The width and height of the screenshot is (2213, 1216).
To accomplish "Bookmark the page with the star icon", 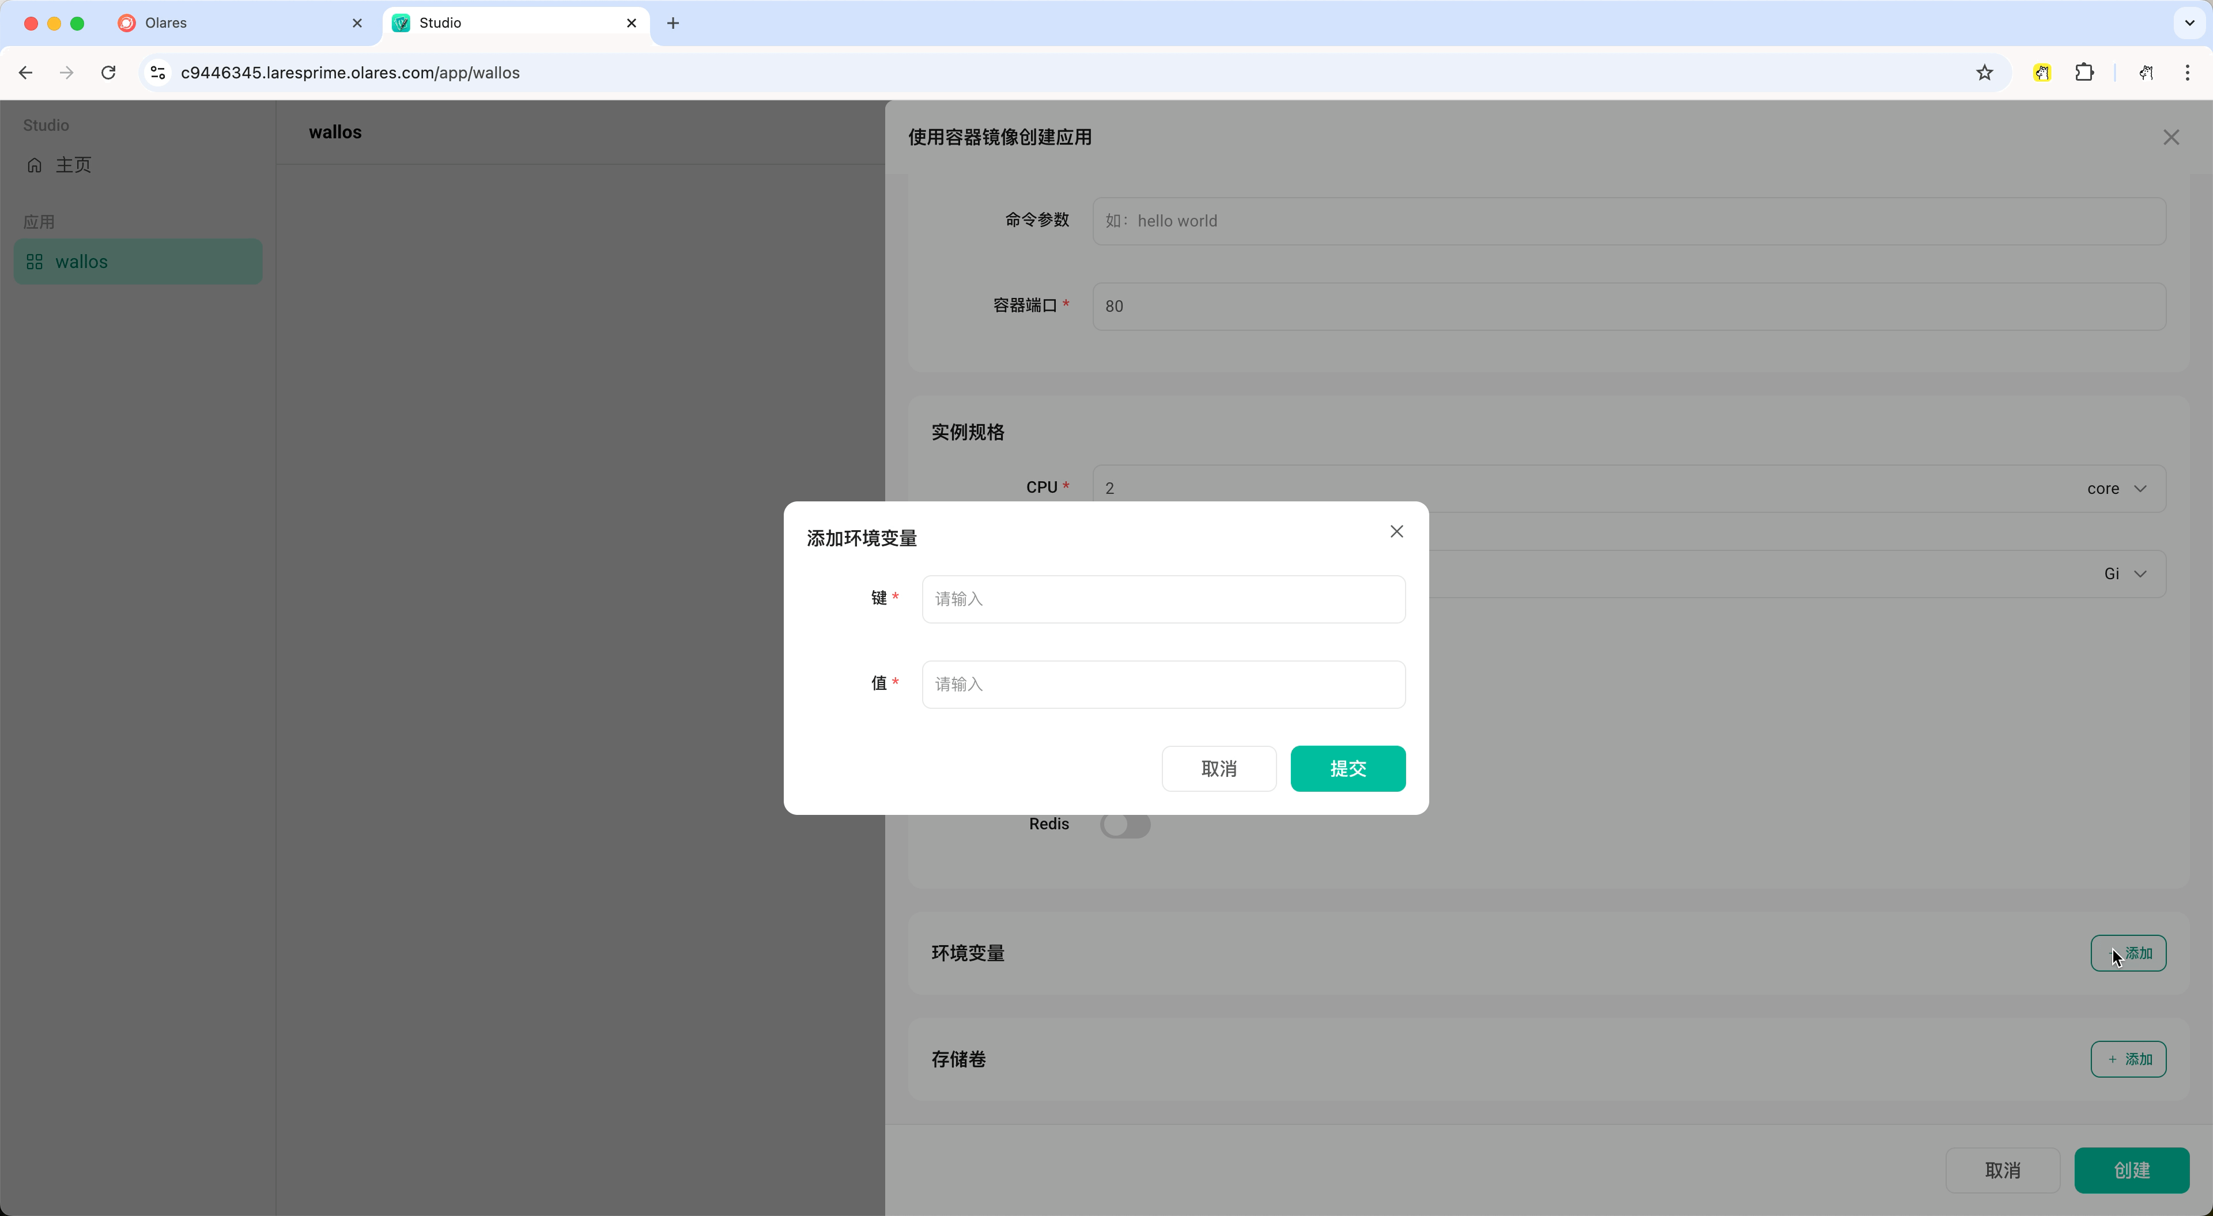I will coord(1984,73).
